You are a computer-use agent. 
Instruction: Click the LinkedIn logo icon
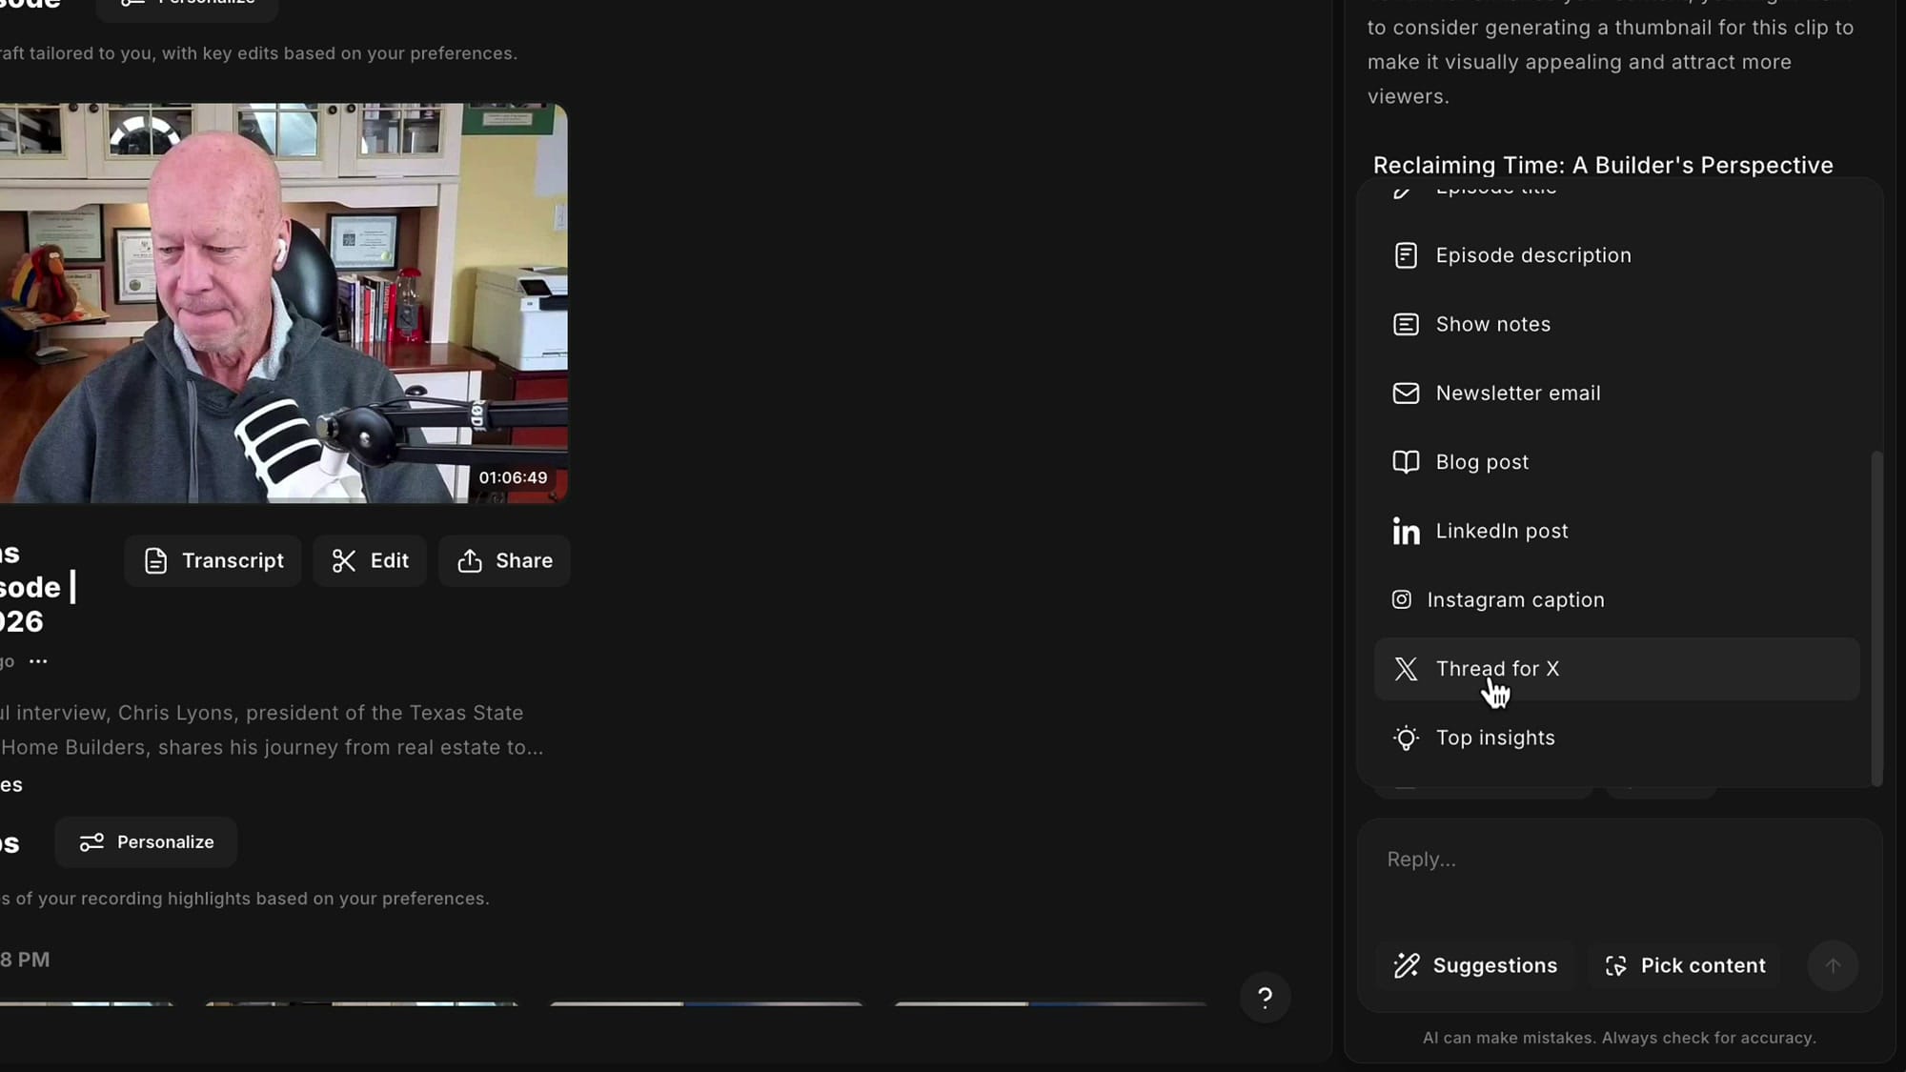tap(1406, 531)
